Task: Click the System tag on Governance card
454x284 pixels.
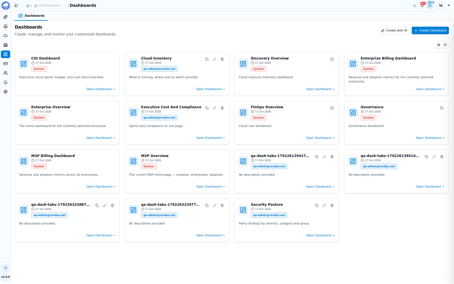Action: point(368,118)
